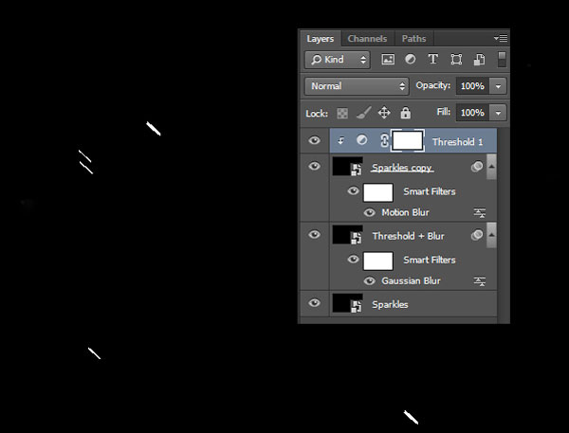Toggle Gaussian Blur filter visibility
This screenshot has height=433, width=569.
pyautogui.click(x=370, y=281)
